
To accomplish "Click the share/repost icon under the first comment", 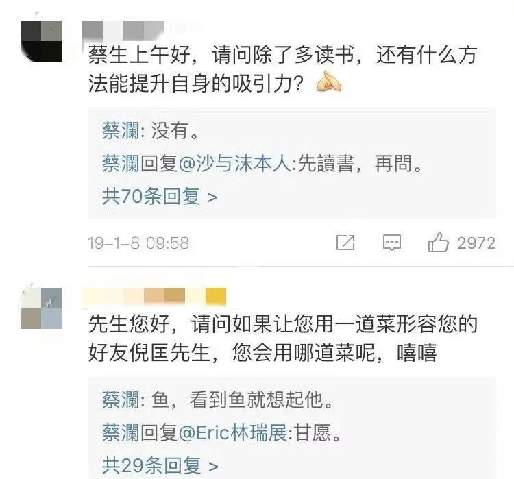I will pos(345,243).
